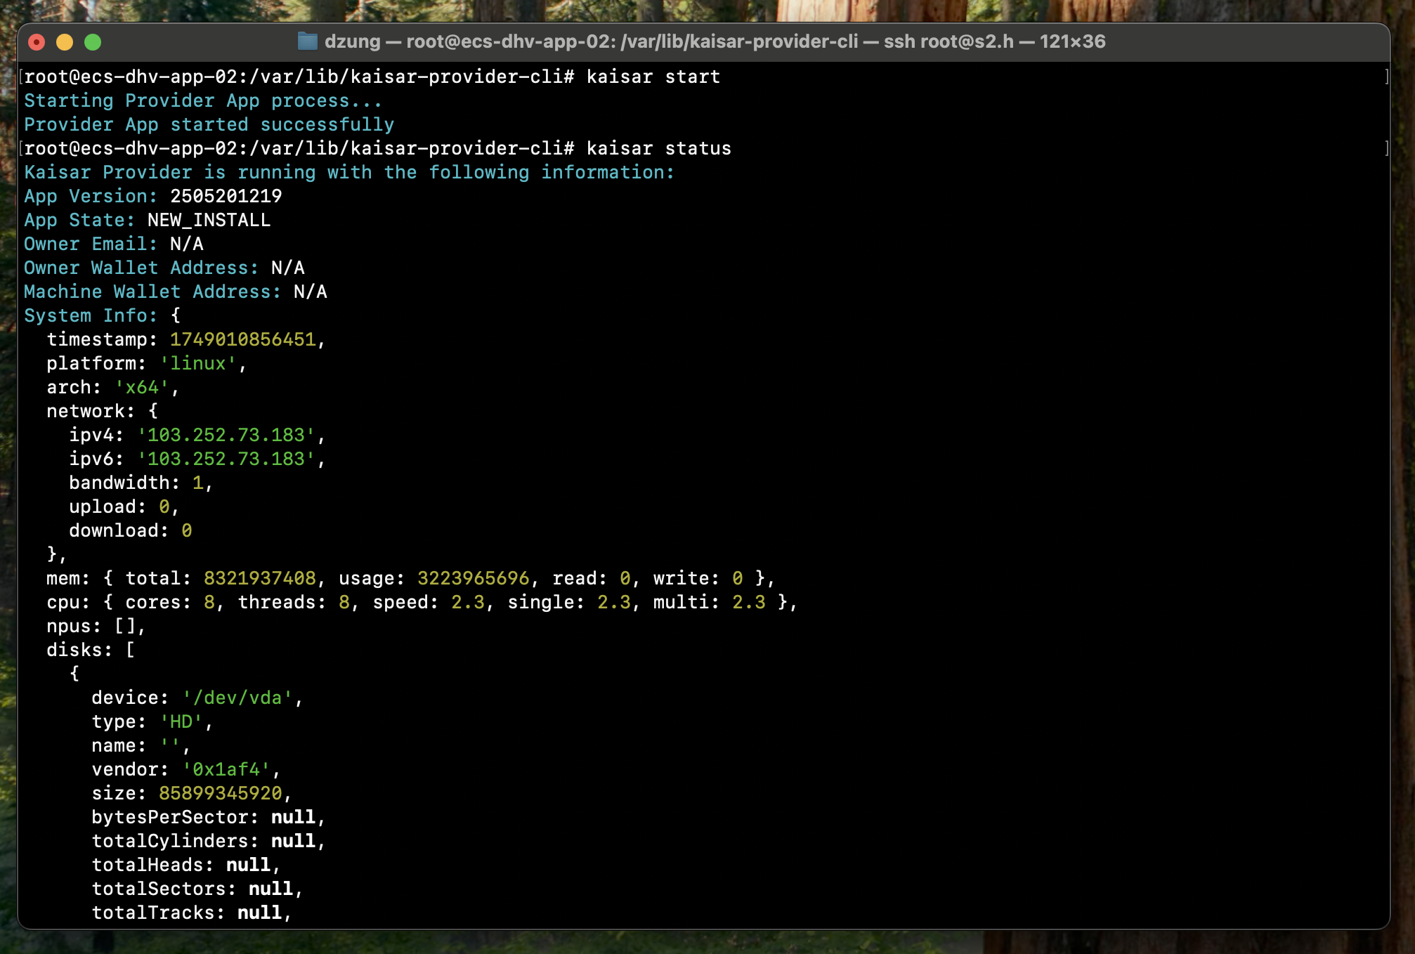Click the disk size value 85899345920
This screenshot has width=1415, height=954.
pos(220,793)
